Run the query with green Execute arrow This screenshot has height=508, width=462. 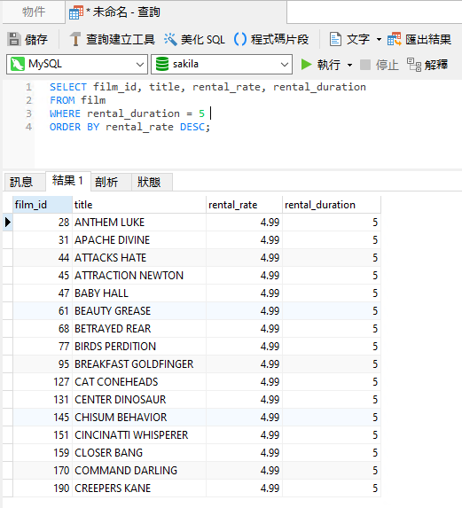306,65
